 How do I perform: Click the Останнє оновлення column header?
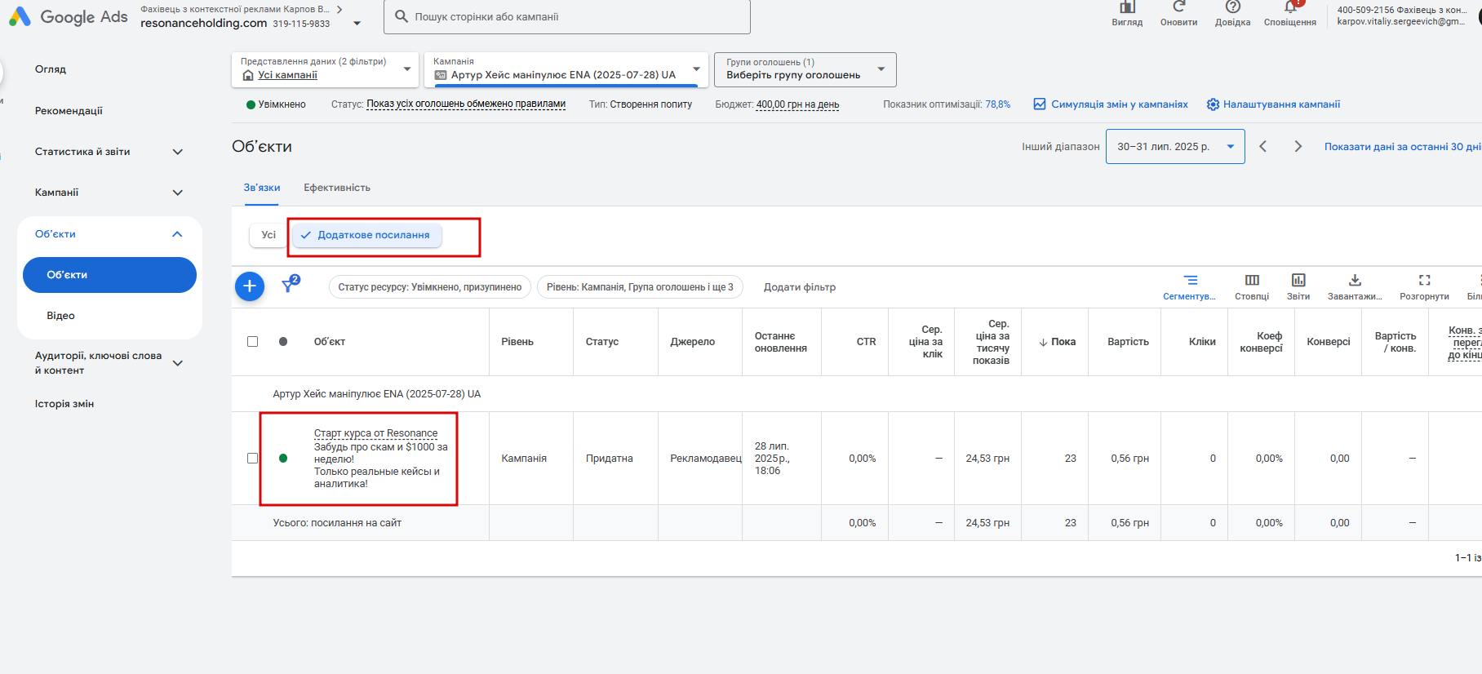pyautogui.click(x=781, y=342)
